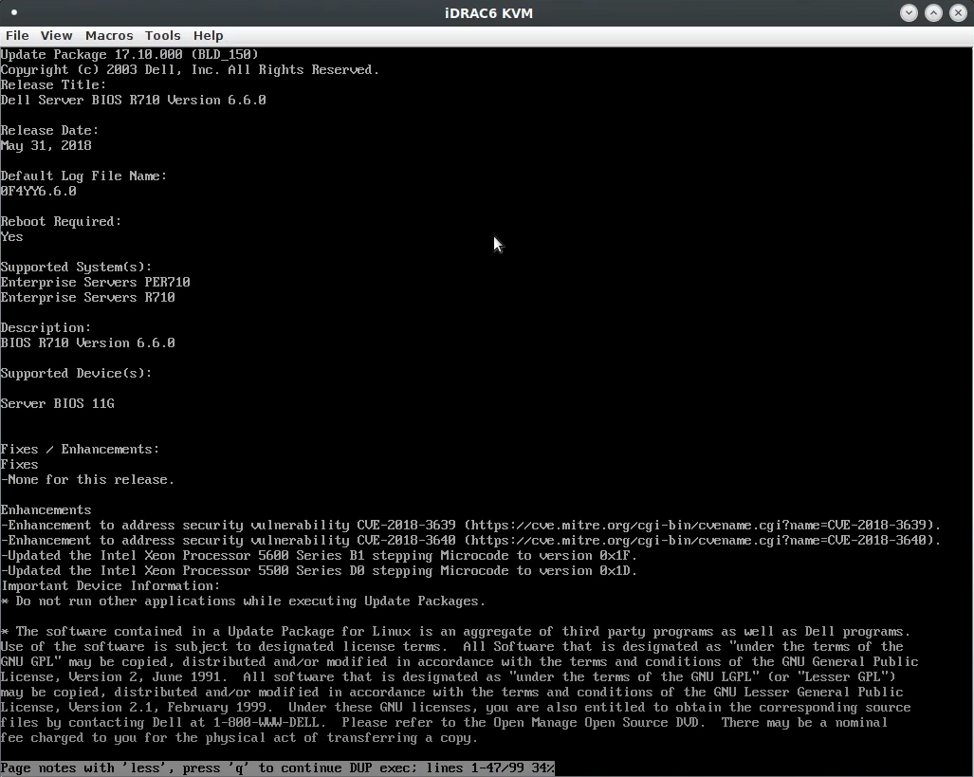Click the 'Default Log File Name:' label
Screen dimensions: 974x777
click(83, 176)
